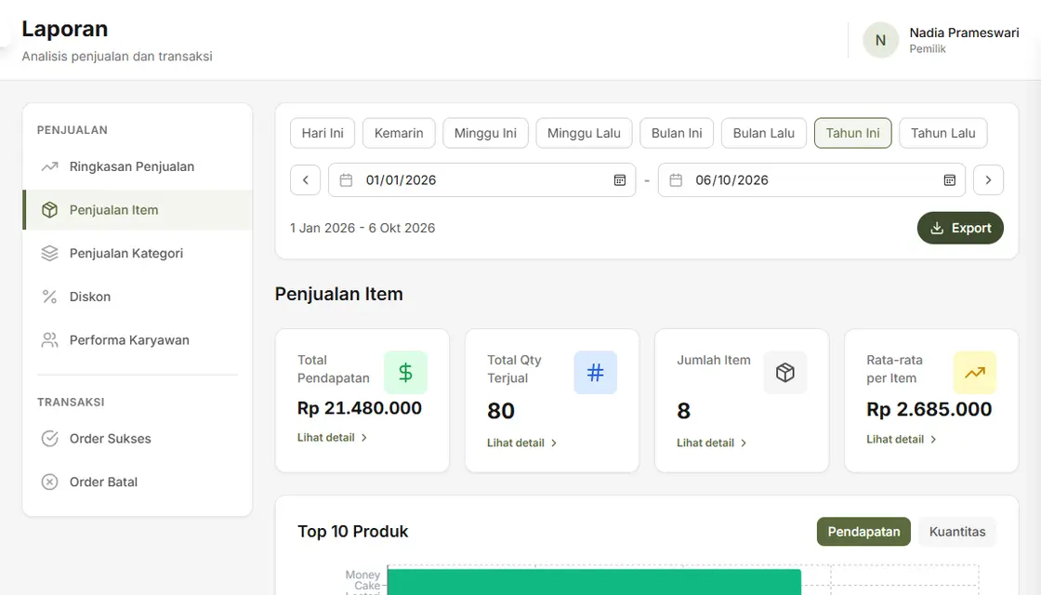
Task: Click Lihat detail under Jumlah Item
Action: [x=712, y=443]
